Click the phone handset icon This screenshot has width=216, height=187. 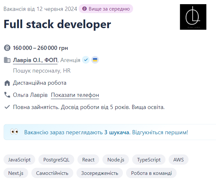[x=7, y=95]
